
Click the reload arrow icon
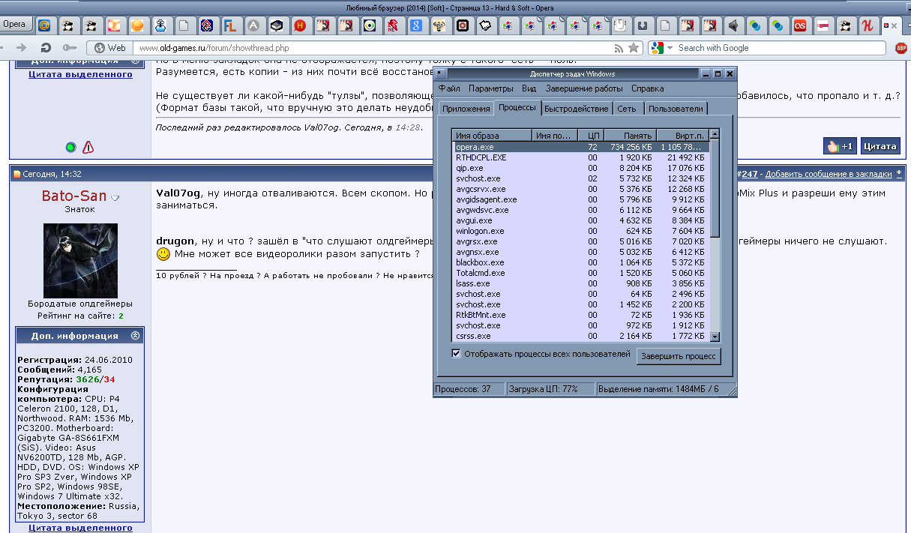[x=45, y=47]
